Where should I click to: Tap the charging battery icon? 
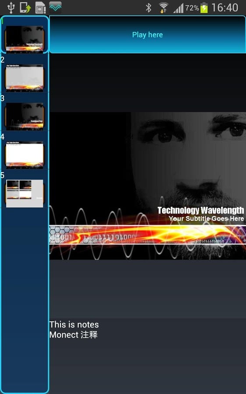pos(204,8)
